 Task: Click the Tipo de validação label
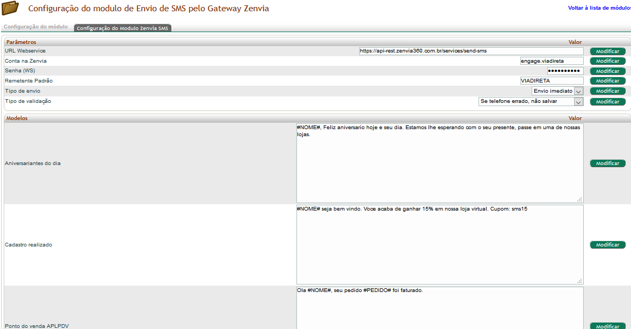28,101
